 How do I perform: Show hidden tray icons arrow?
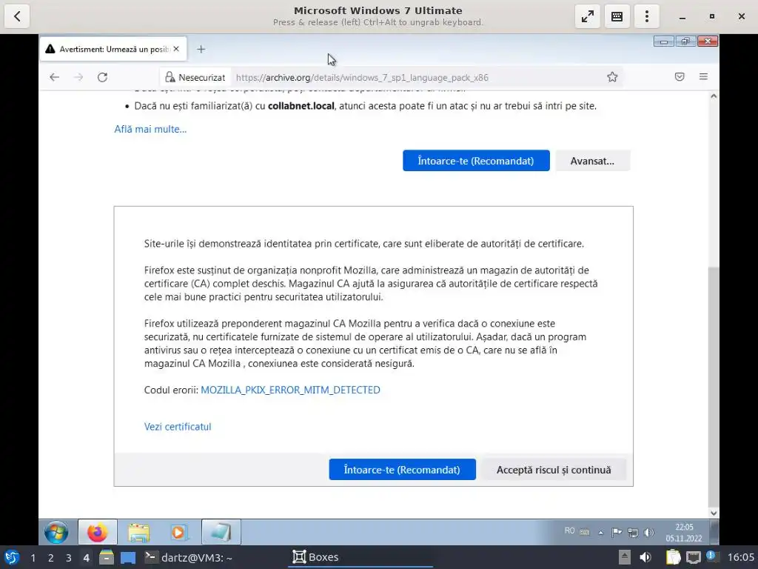click(601, 532)
